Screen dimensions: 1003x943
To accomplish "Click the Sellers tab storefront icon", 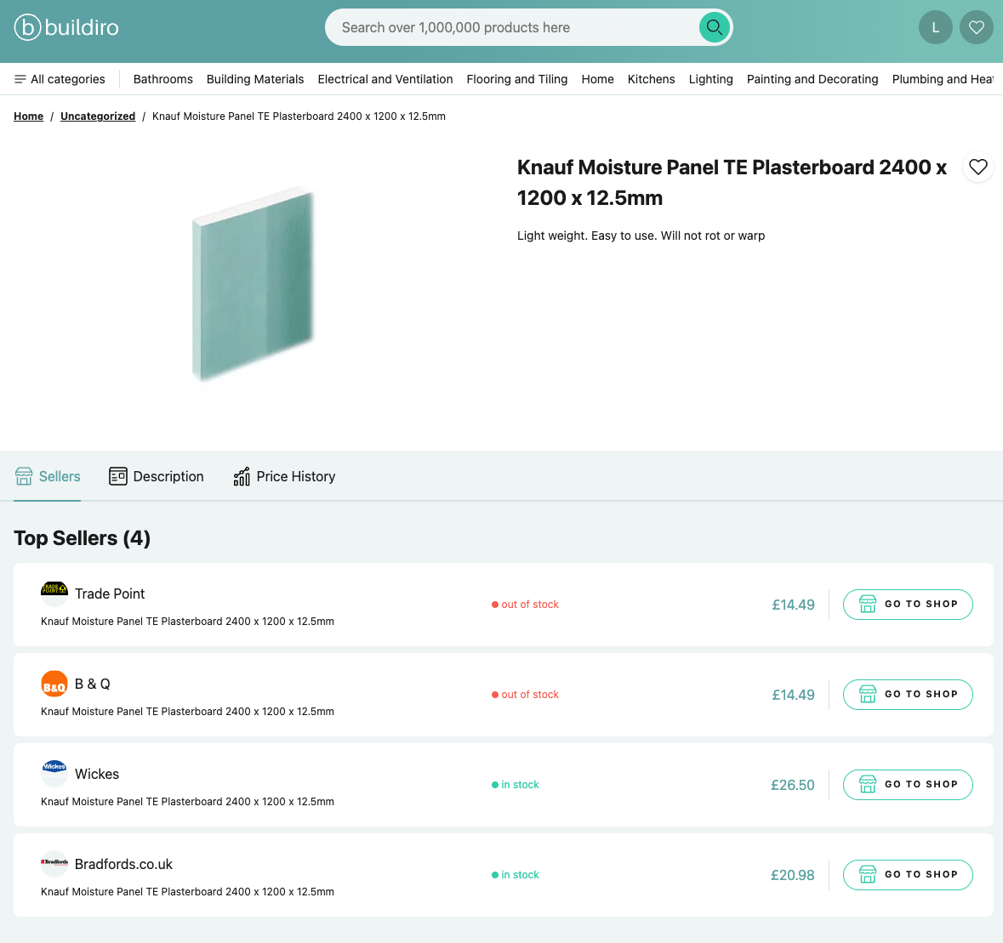I will coord(24,476).
